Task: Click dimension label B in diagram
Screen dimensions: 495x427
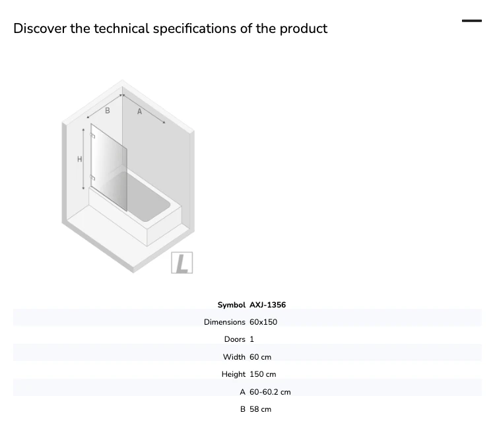Action: pos(108,110)
